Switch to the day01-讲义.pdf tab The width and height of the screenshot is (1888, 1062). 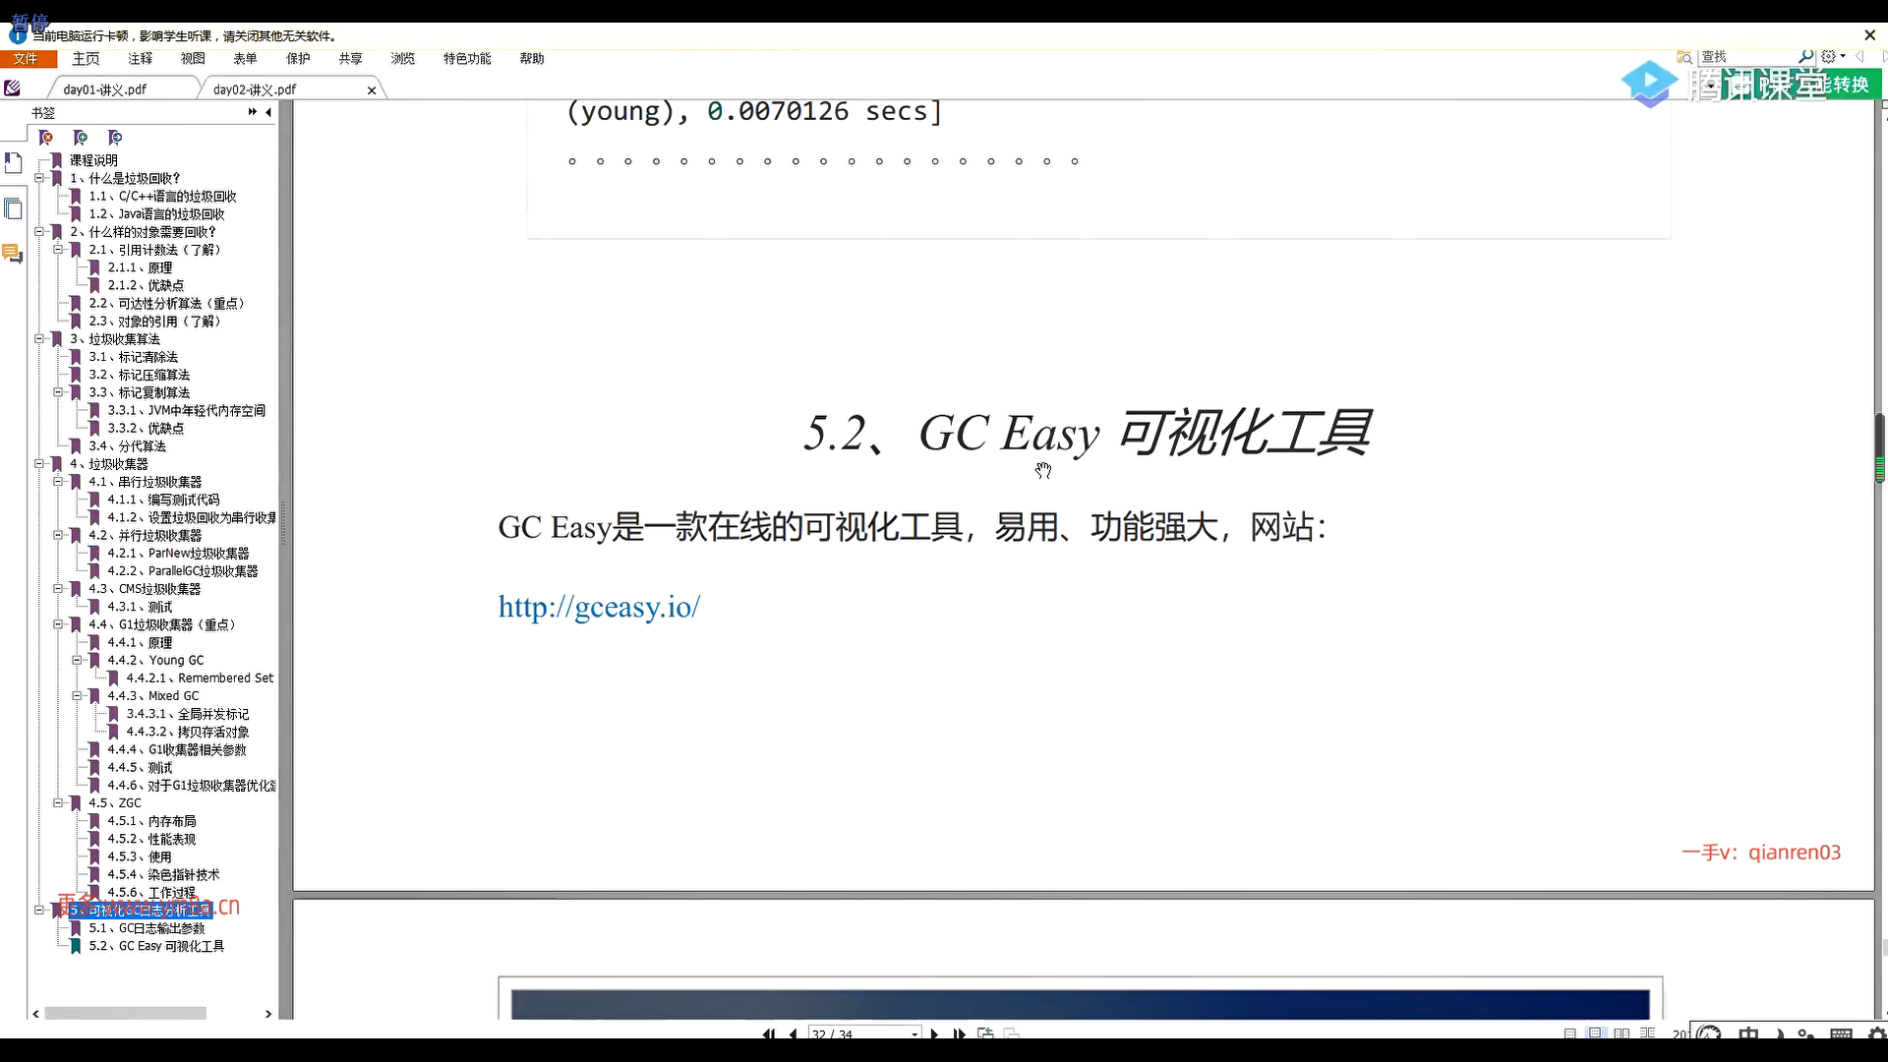(x=105, y=89)
